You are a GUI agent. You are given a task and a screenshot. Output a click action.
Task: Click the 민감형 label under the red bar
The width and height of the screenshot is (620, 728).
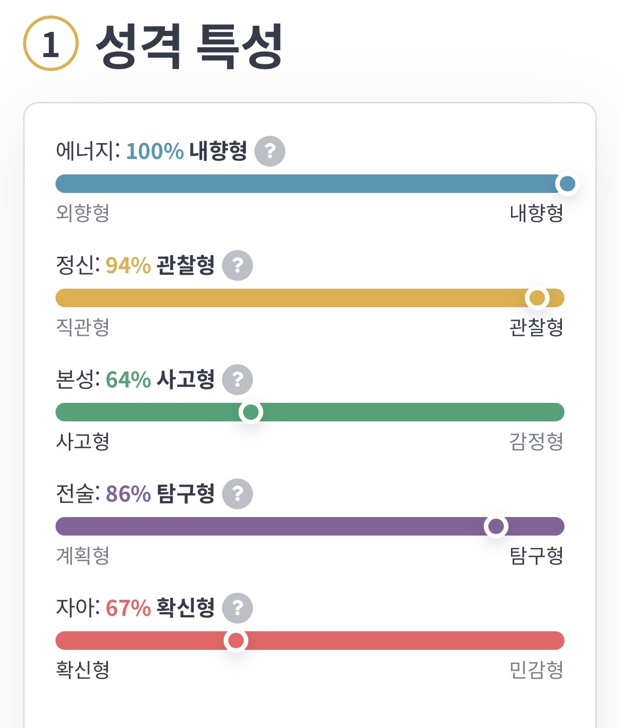[536, 669]
